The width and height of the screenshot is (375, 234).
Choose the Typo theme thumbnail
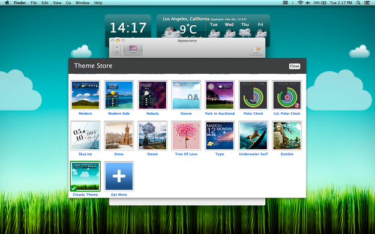point(220,136)
